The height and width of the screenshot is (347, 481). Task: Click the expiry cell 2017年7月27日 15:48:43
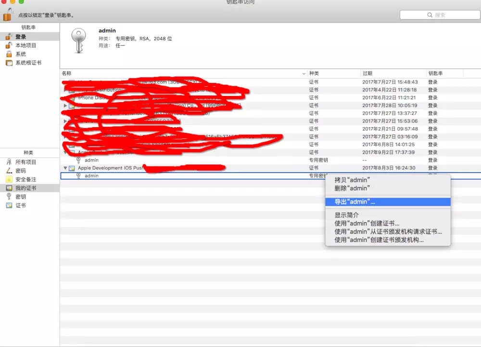390,82
